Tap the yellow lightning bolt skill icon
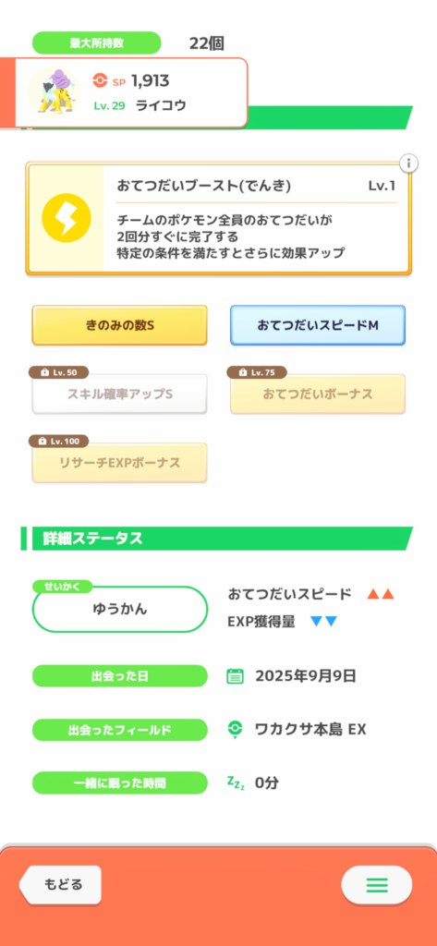The height and width of the screenshot is (946, 437). [67, 218]
